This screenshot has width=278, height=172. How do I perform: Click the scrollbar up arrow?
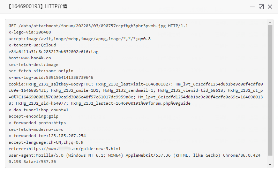270,22
